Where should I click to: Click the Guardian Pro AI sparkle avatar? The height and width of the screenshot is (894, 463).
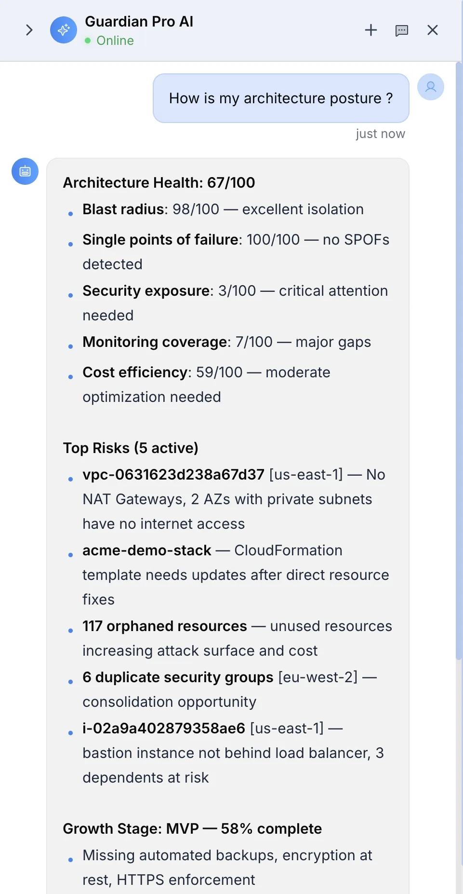click(64, 30)
